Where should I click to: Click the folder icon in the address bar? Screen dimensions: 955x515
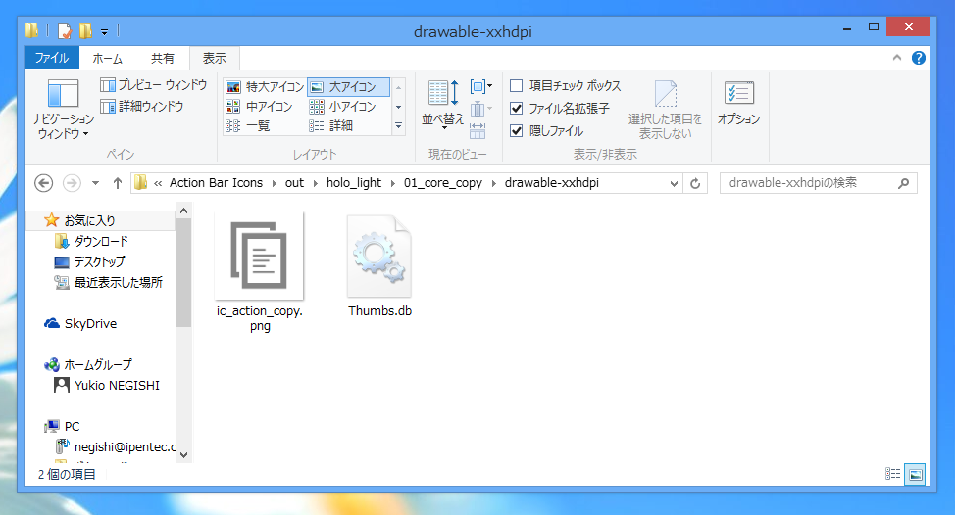[x=140, y=182]
